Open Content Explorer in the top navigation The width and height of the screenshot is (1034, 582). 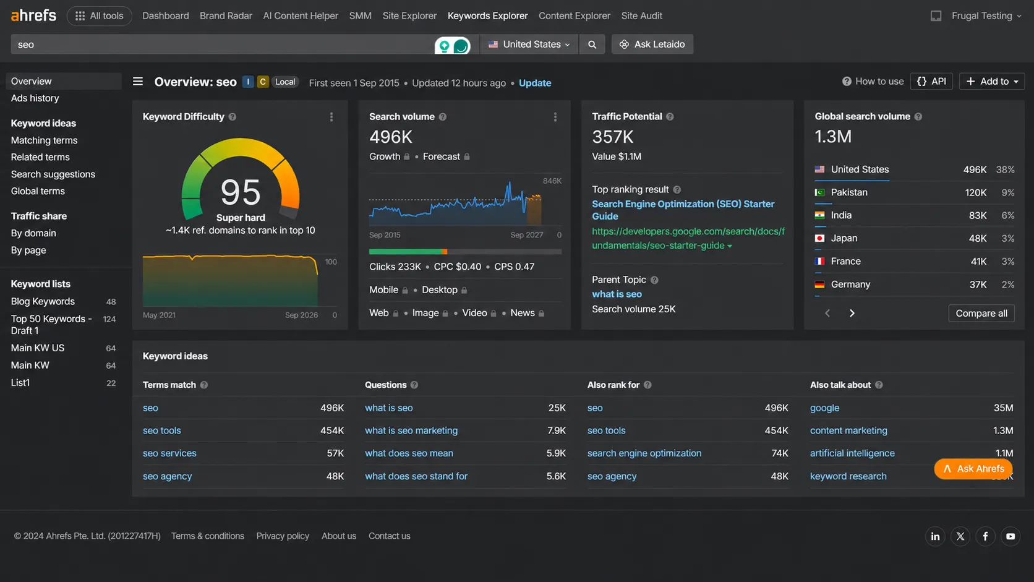575,16
